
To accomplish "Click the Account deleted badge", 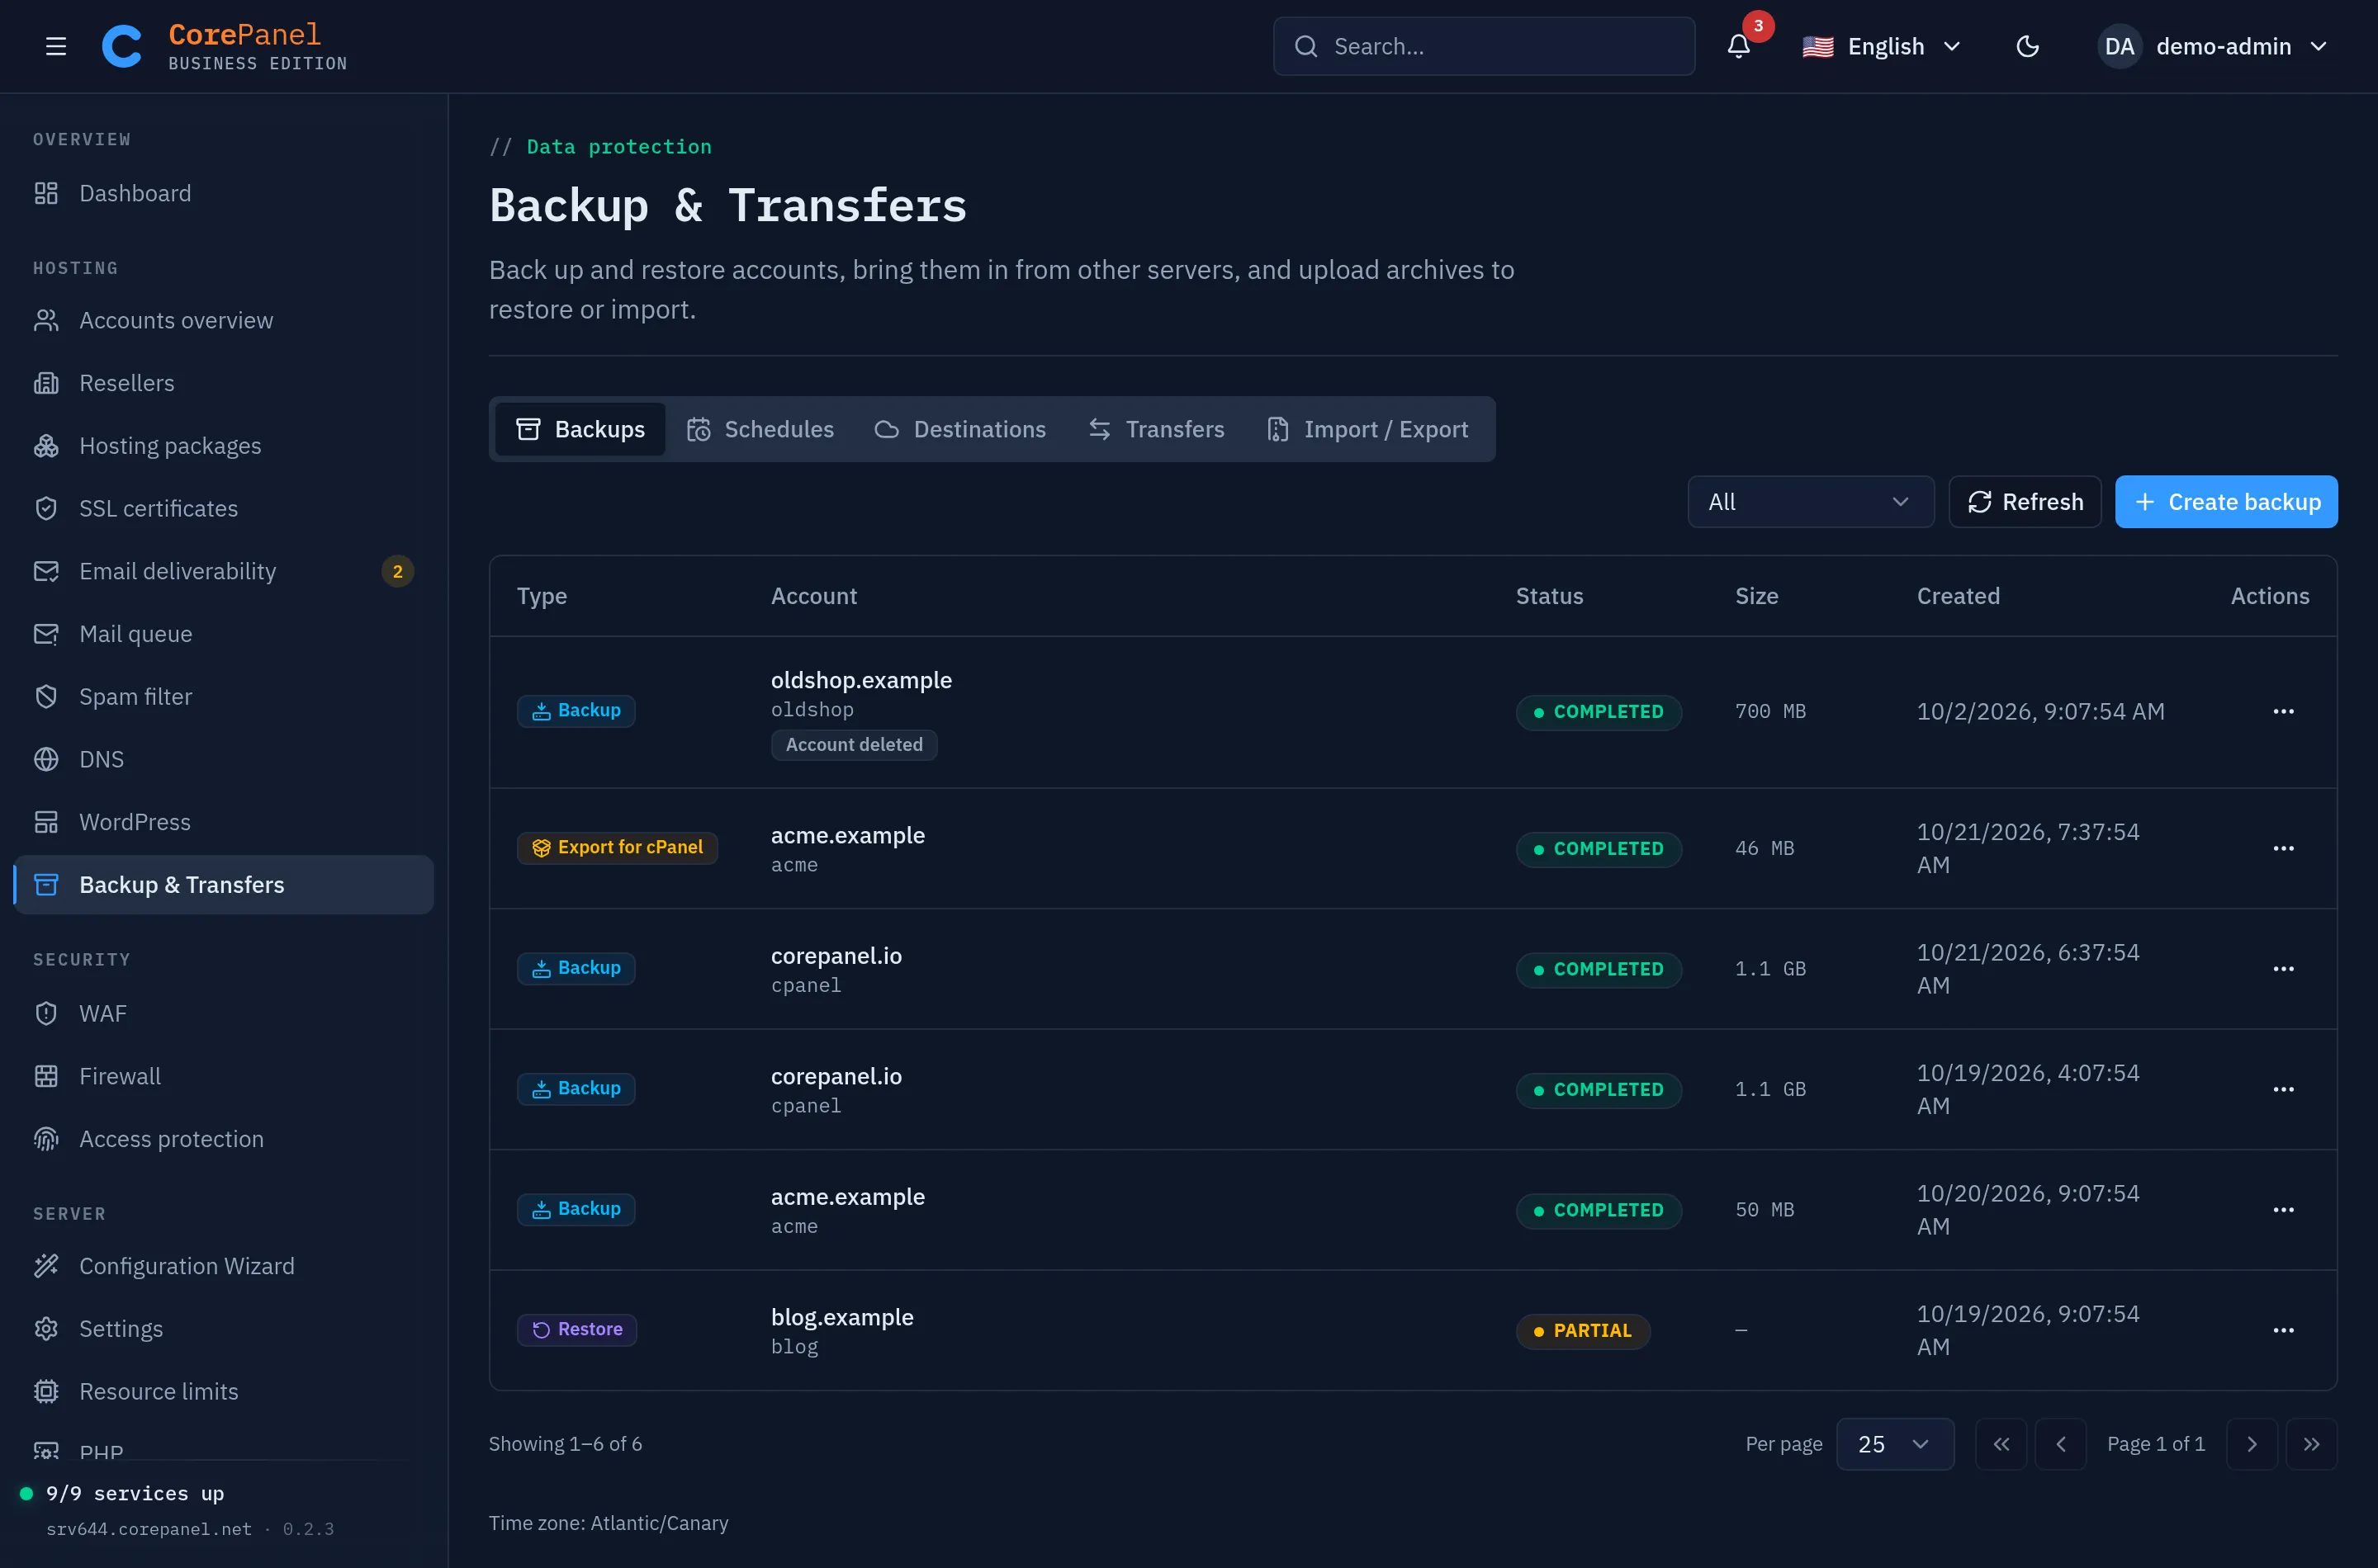I will (x=854, y=745).
